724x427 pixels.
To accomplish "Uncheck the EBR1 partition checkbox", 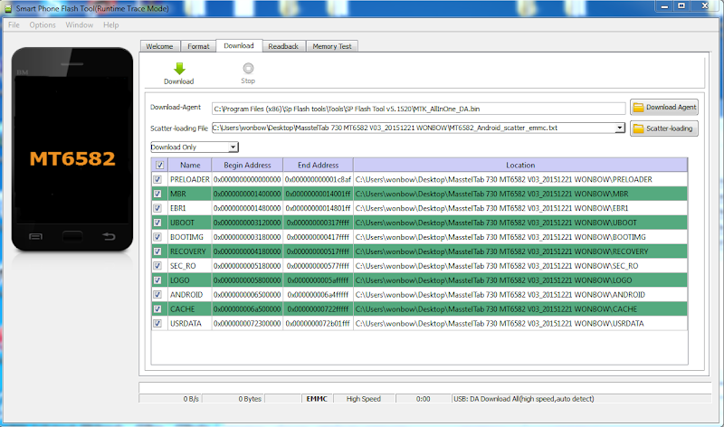I will pos(157,208).
